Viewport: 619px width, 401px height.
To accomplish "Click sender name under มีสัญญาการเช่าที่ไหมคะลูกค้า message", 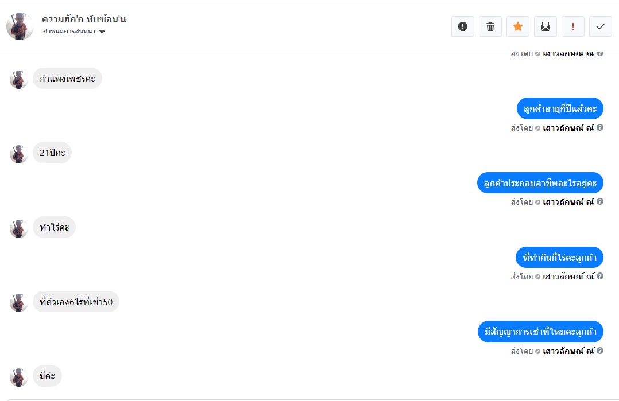I will click(568, 351).
